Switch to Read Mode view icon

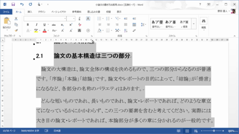(x=179, y=131)
